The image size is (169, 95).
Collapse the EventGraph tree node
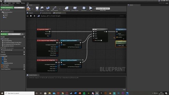pos(1,39)
